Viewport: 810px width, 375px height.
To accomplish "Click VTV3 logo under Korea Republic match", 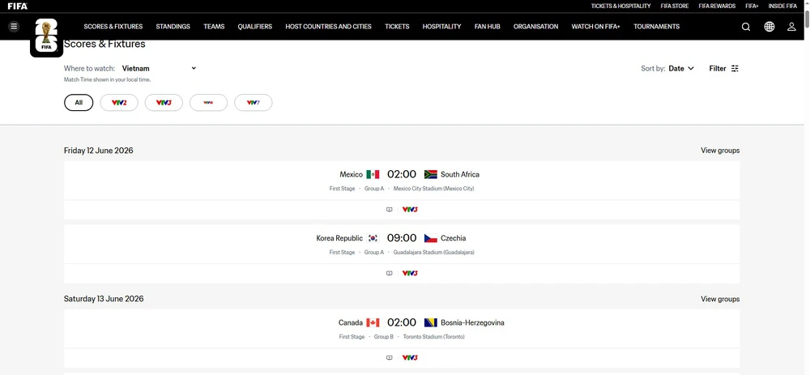I will [x=410, y=273].
